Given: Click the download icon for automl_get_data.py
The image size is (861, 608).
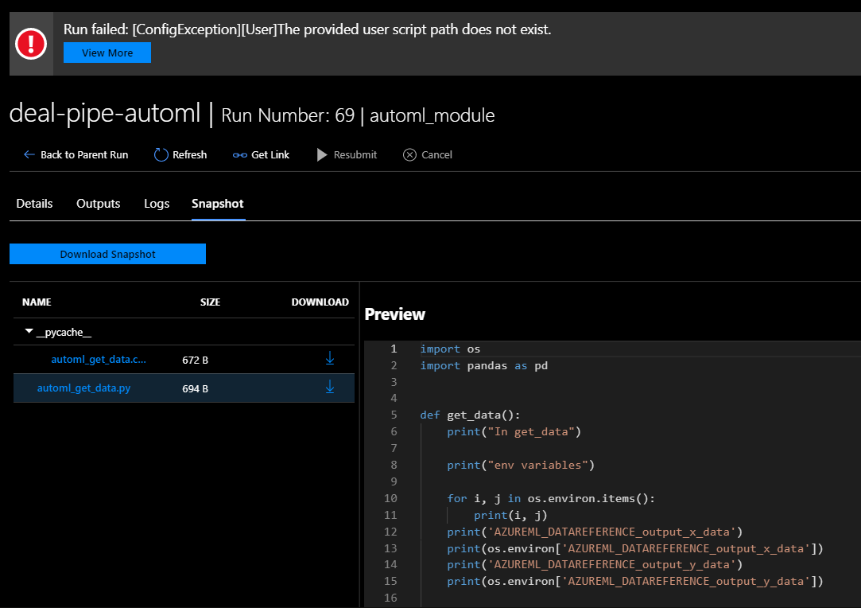Looking at the screenshot, I should tap(330, 387).
